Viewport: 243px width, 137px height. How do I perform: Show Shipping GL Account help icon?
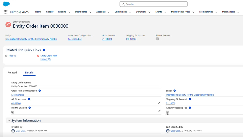190,99
